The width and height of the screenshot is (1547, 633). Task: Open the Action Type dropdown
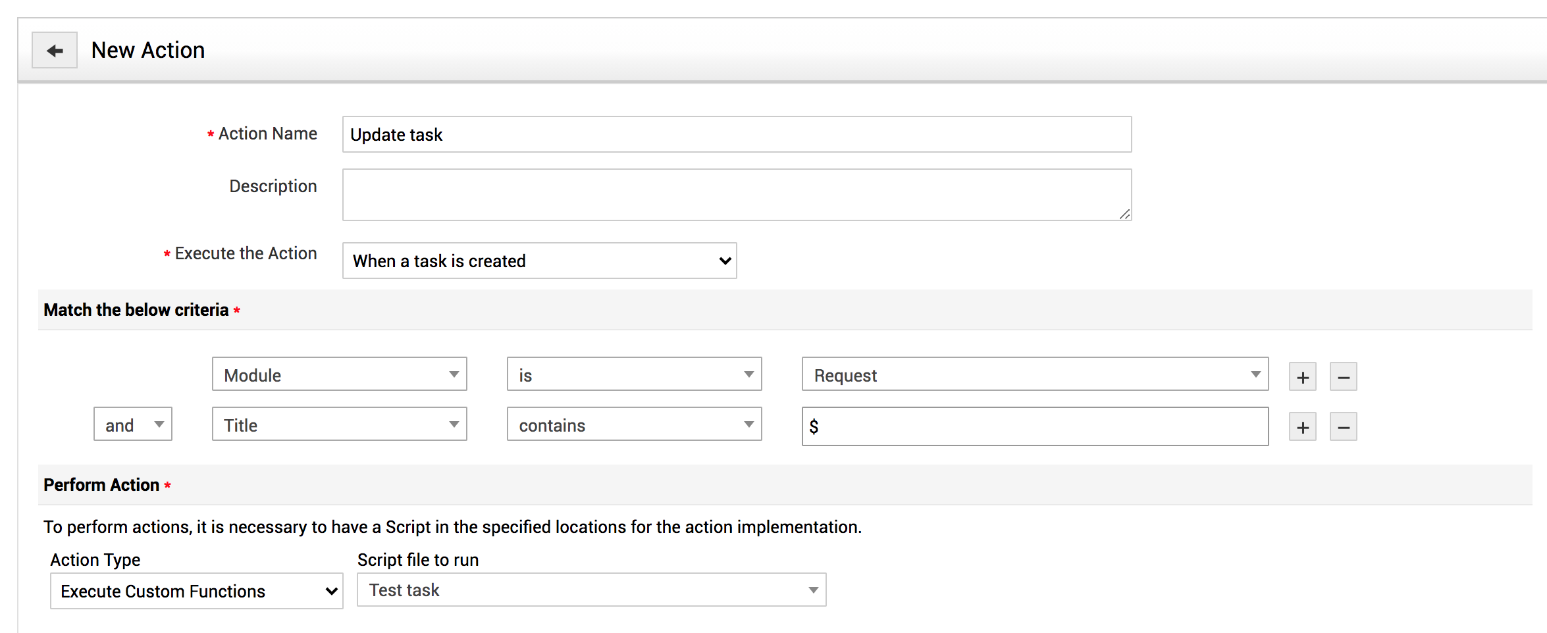point(196,591)
